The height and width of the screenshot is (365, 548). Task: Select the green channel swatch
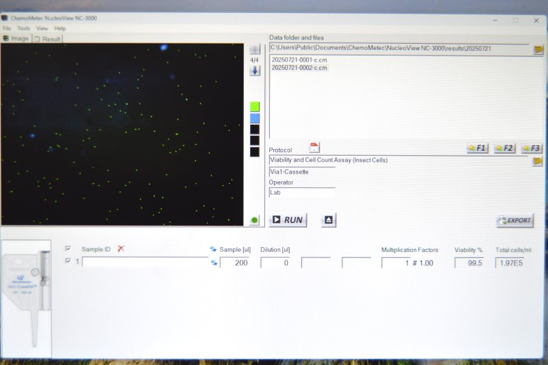click(255, 106)
